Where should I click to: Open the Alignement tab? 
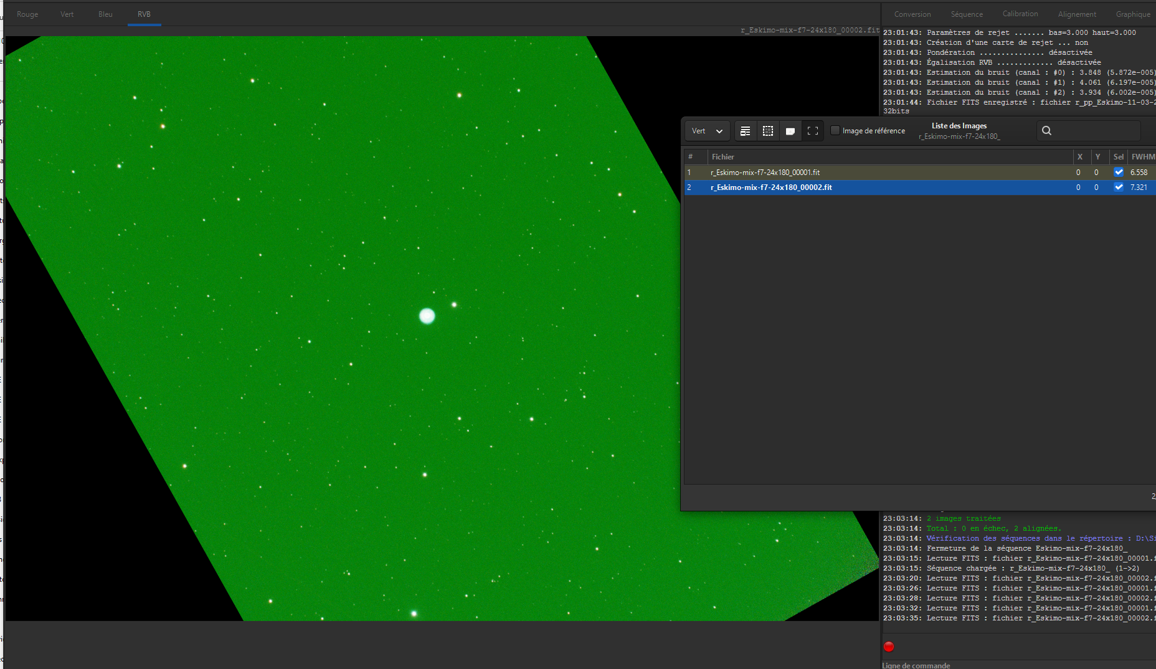[1077, 14]
